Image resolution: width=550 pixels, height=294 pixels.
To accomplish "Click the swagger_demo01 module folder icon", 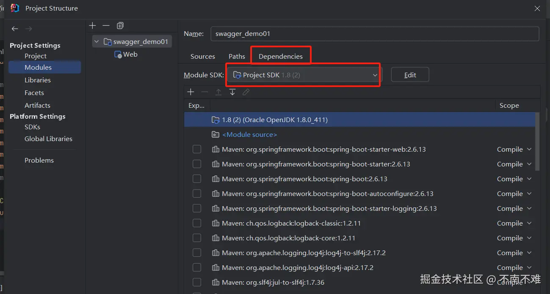I will click(108, 41).
